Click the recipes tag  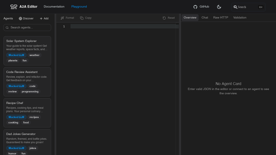[34, 117]
